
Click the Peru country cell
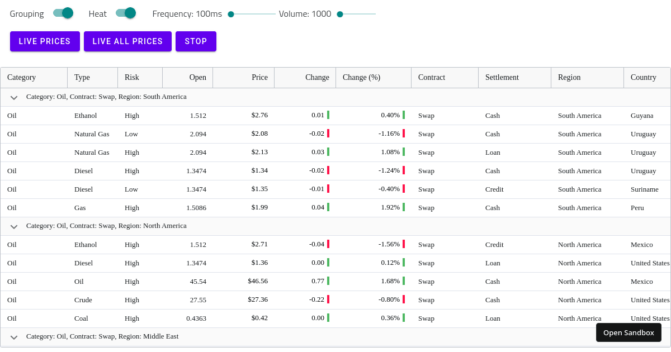point(648,208)
